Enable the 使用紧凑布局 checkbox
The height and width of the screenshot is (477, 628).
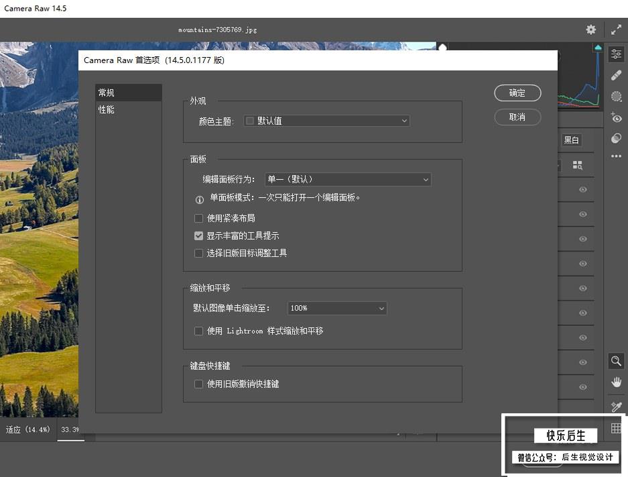[198, 218]
